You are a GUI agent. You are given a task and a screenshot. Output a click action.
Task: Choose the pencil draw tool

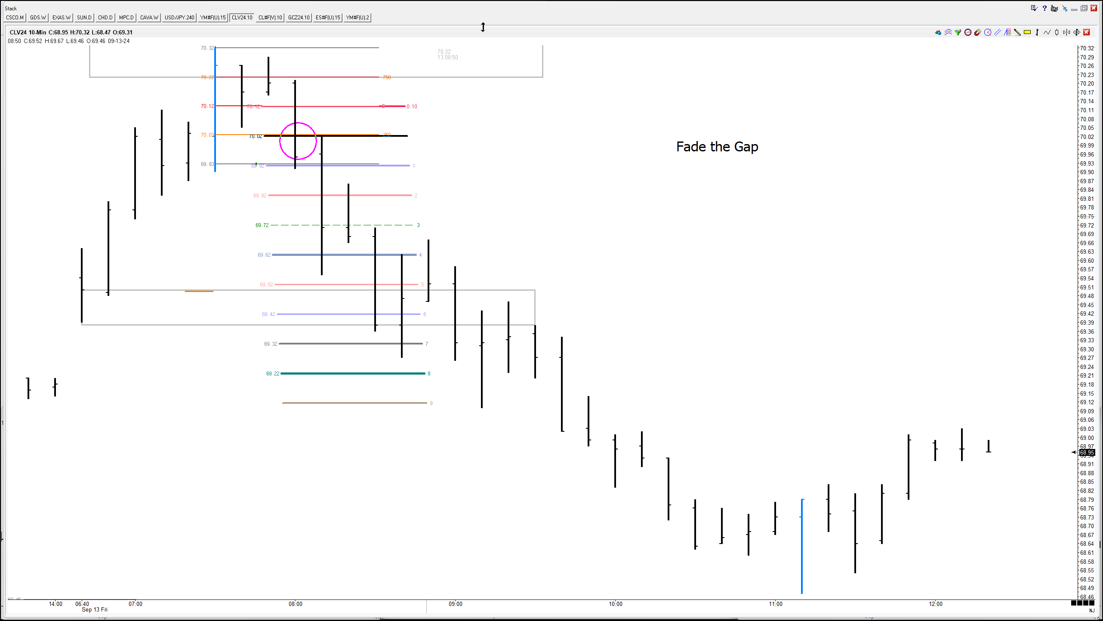1017,32
